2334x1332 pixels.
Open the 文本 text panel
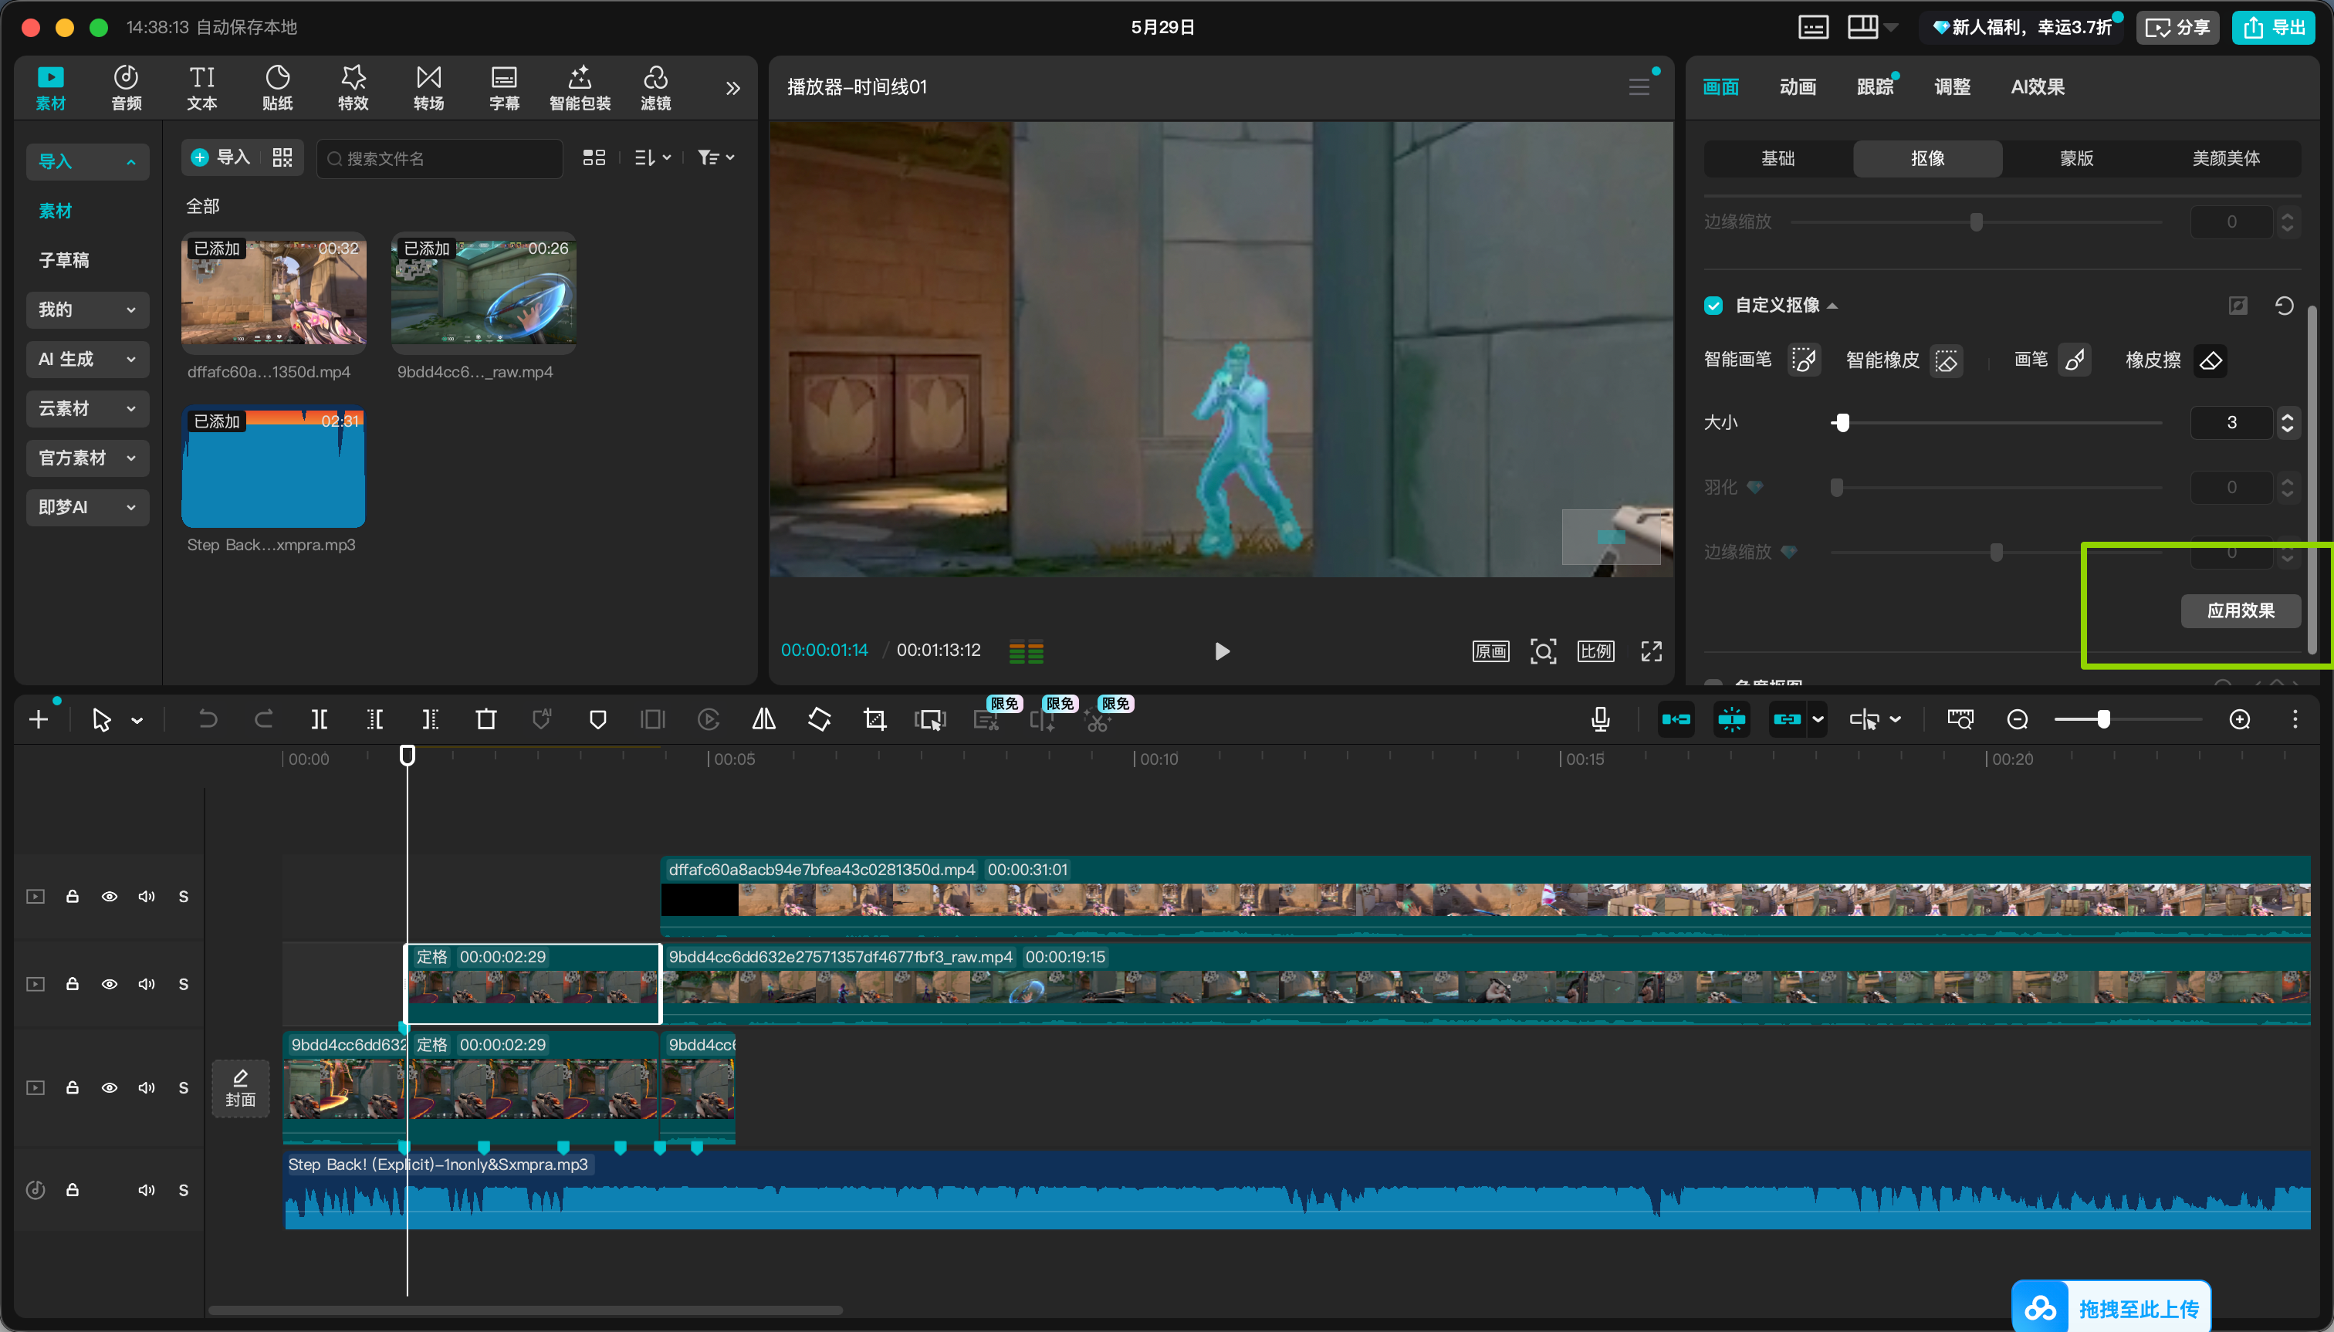pos(202,88)
